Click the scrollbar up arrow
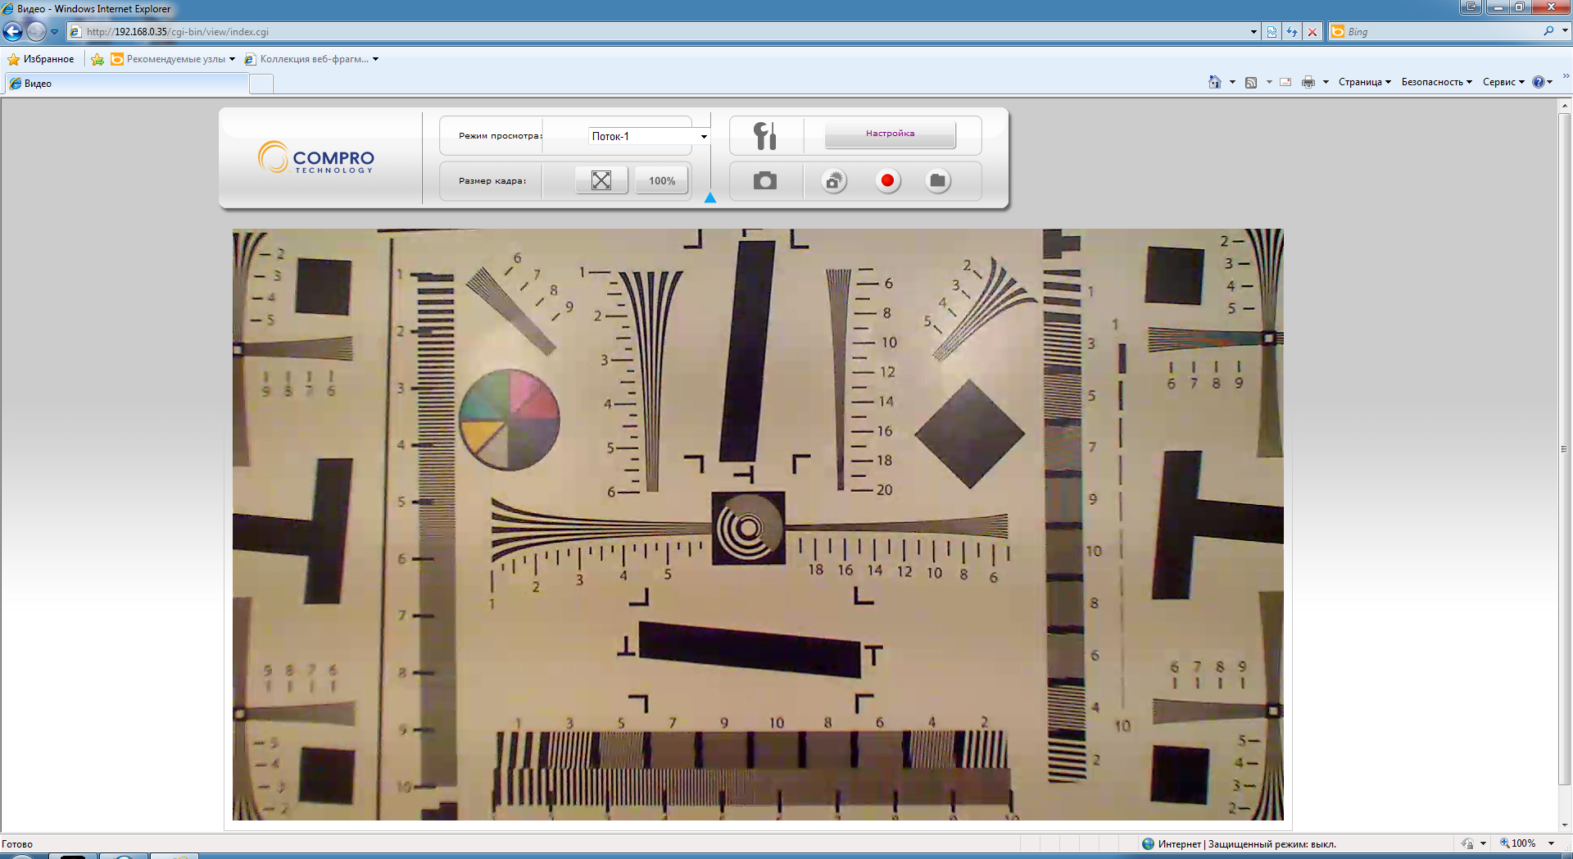Screen dimensions: 1573x859 (1564, 106)
